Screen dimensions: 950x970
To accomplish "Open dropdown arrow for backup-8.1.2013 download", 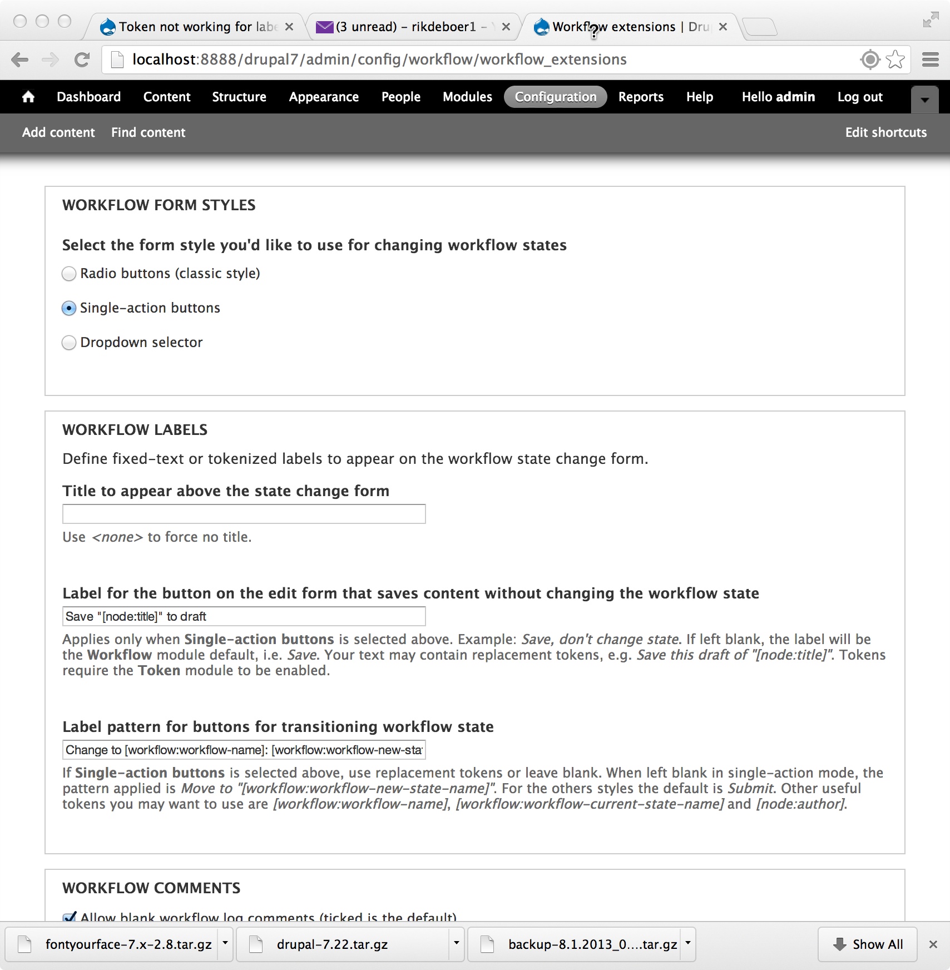I will coord(688,943).
